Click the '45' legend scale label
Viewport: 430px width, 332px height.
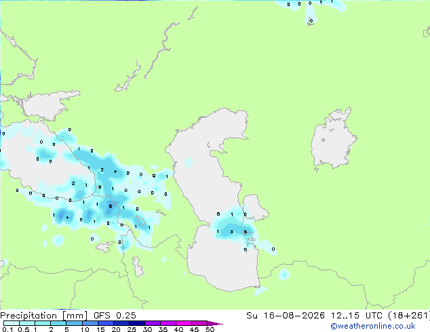point(194,329)
